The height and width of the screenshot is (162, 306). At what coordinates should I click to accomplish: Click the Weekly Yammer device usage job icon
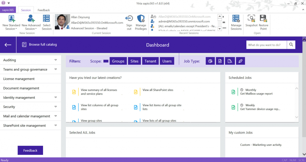coord(233,107)
